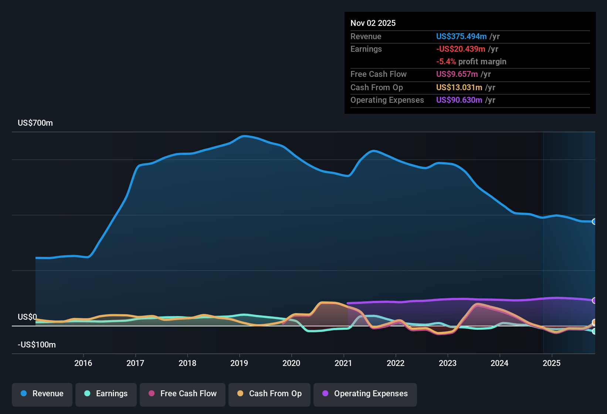The image size is (607, 414).
Task: Click the orange Cash From Op legend dot
Action: coord(240,393)
